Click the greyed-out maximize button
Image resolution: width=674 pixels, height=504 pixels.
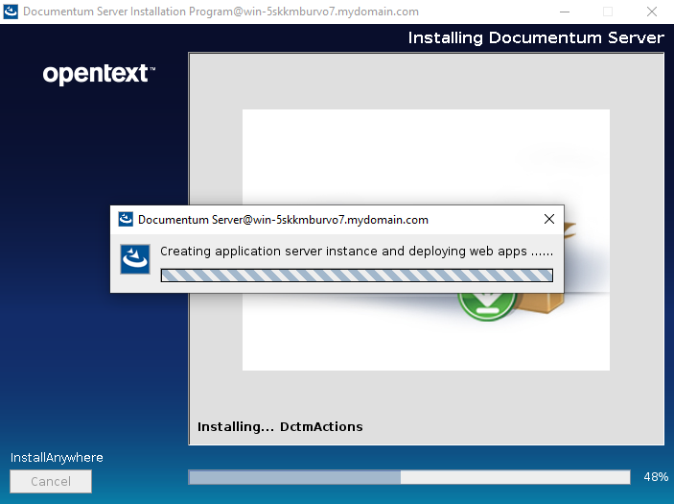[607, 12]
